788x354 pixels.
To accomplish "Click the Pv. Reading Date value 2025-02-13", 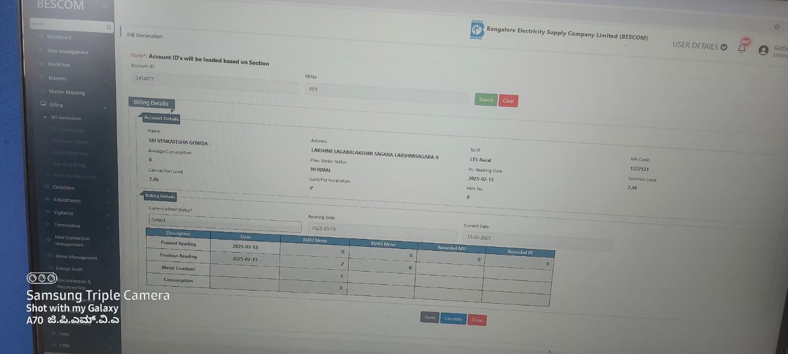I will (481, 179).
